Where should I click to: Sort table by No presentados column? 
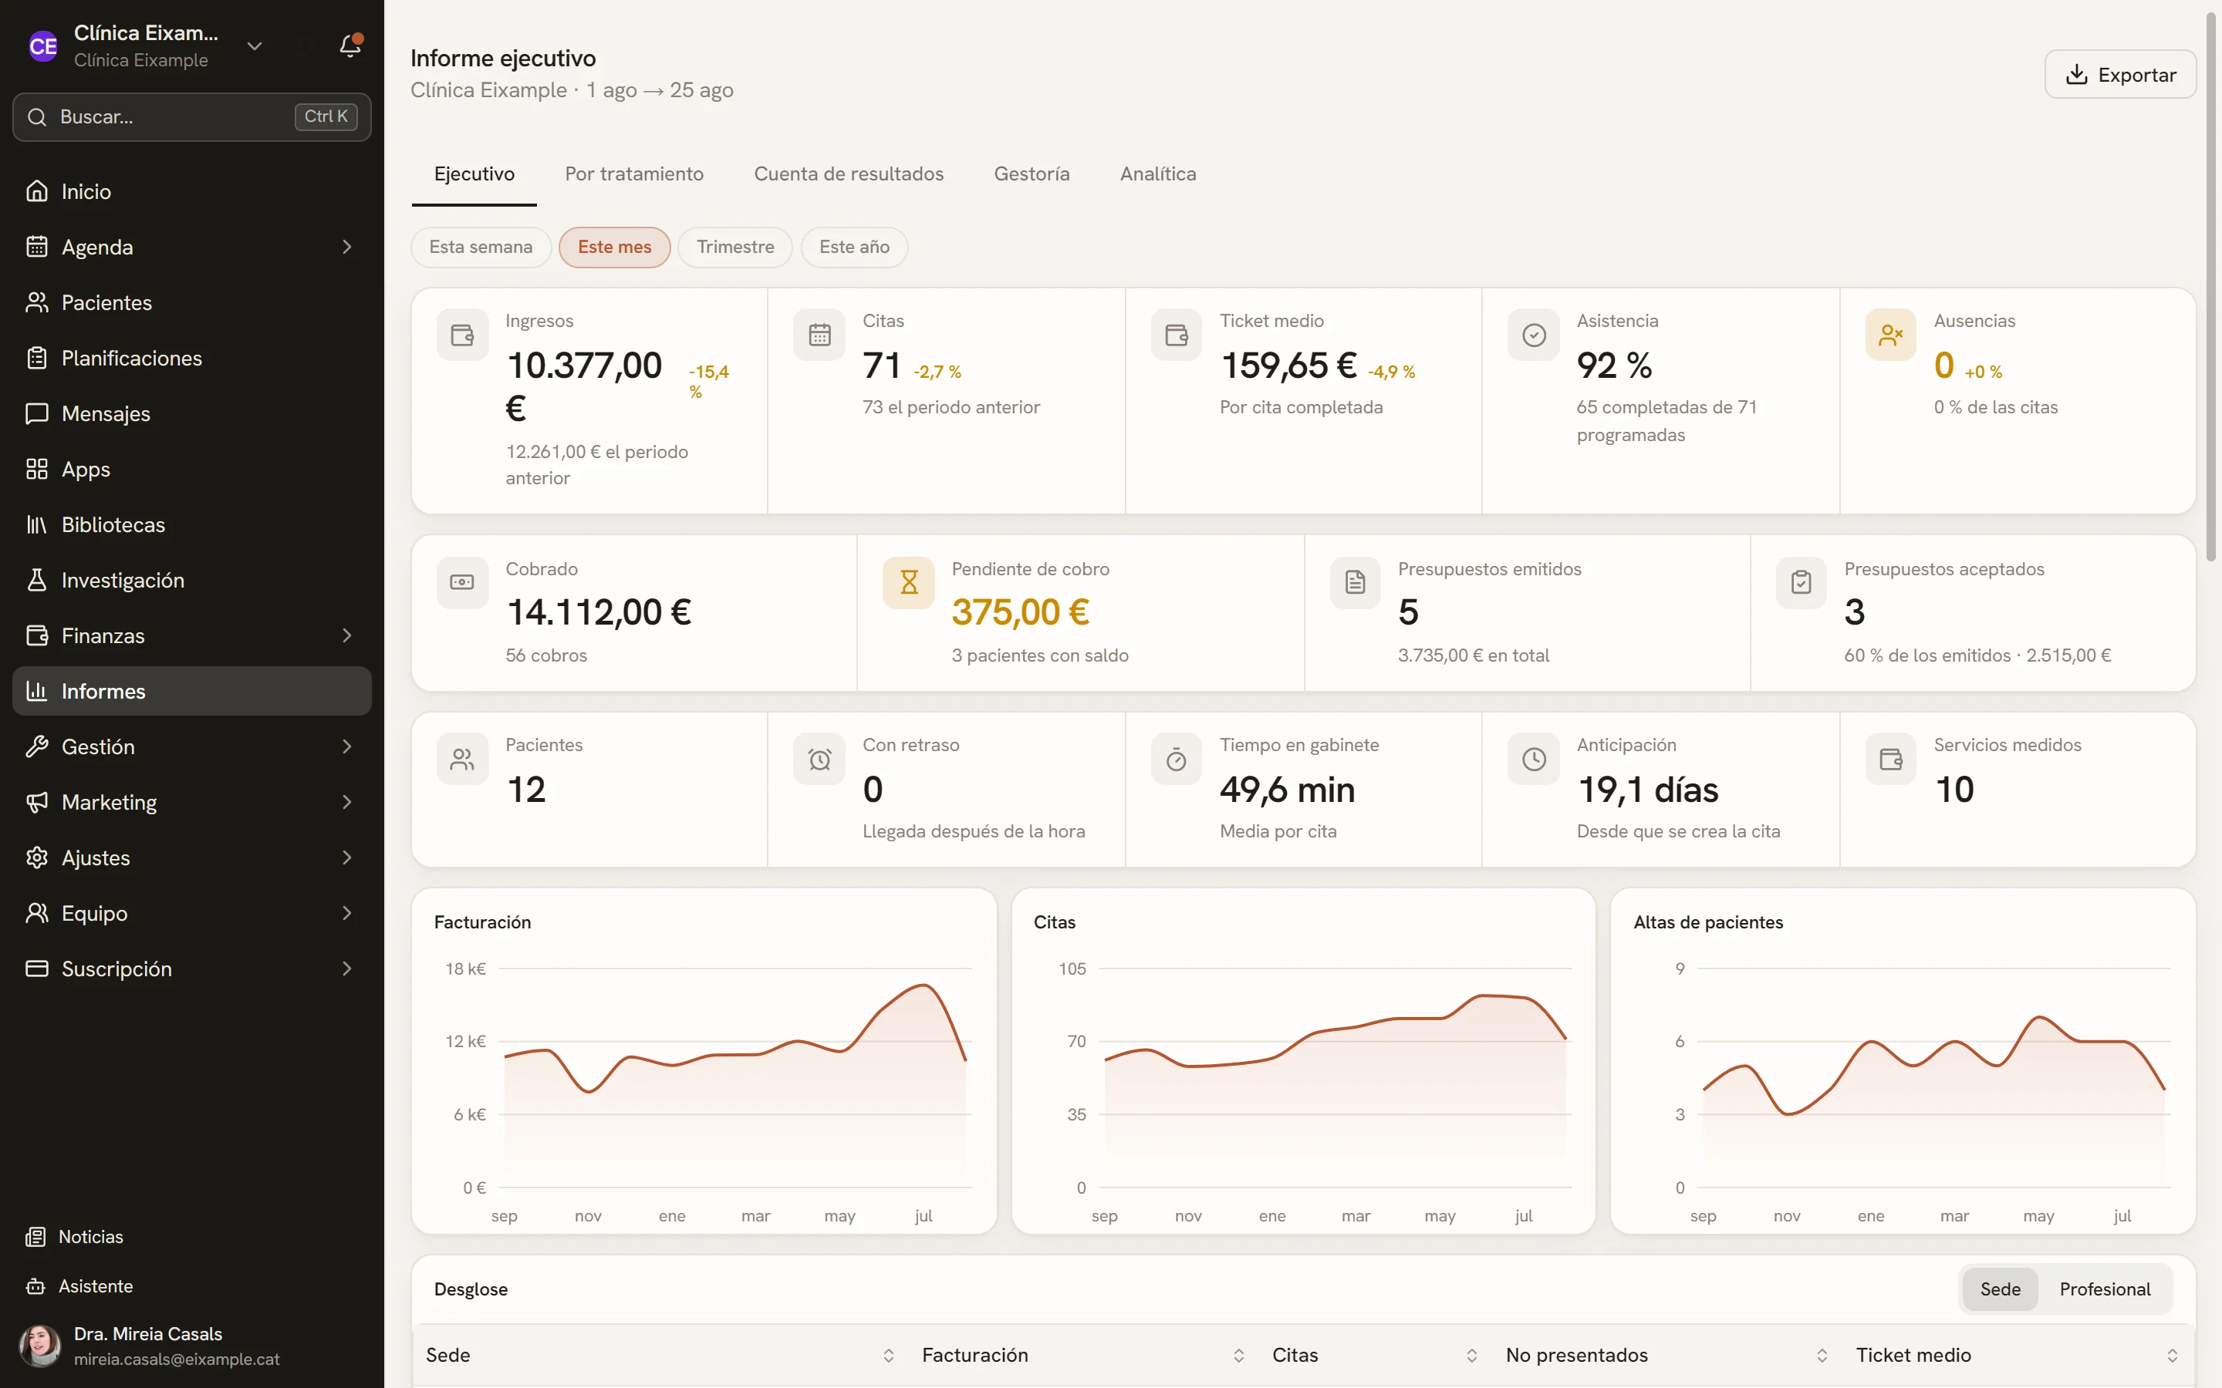coord(1666,1355)
